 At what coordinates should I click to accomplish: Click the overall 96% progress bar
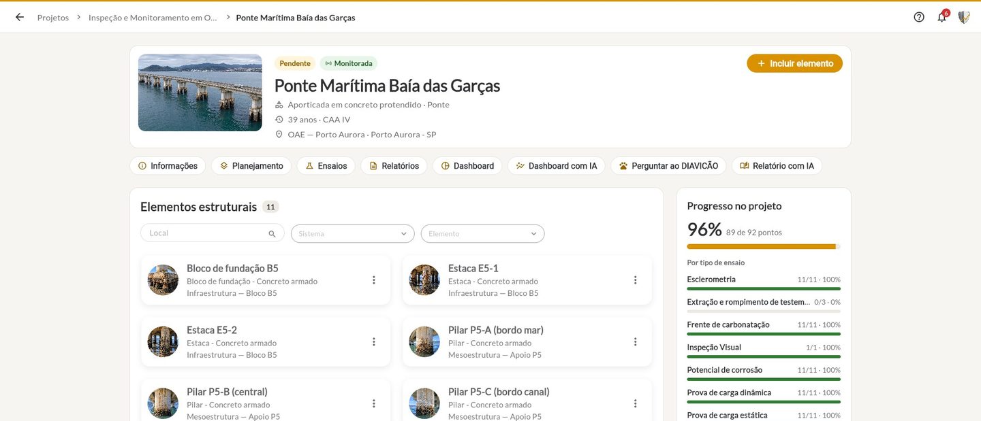pyautogui.click(x=764, y=246)
